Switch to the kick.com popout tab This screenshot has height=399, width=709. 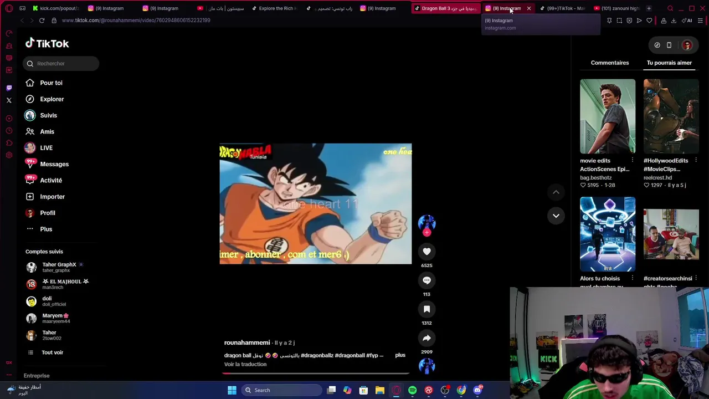tap(55, 8)
